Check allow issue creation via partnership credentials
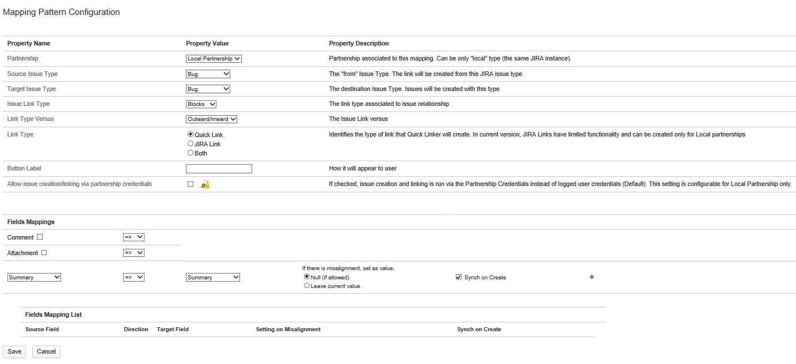796x364 pixels. (191, 184)
